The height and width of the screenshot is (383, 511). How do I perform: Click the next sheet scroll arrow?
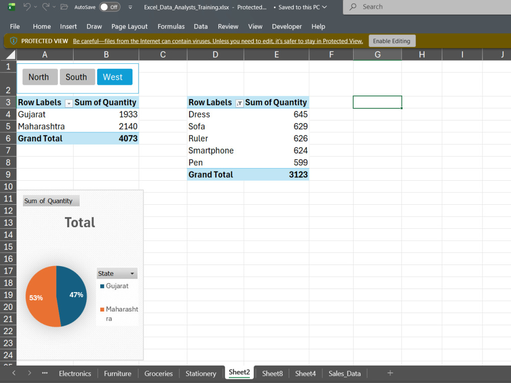click(29, 373)
